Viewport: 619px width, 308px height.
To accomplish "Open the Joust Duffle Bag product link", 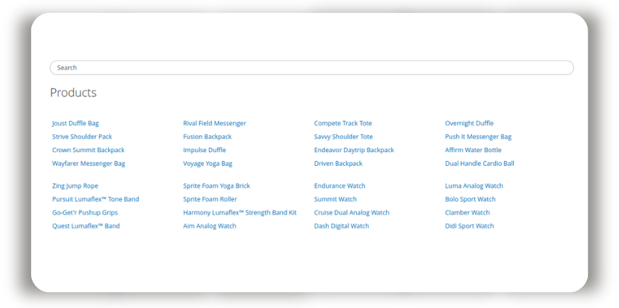I will pos(75,123).
